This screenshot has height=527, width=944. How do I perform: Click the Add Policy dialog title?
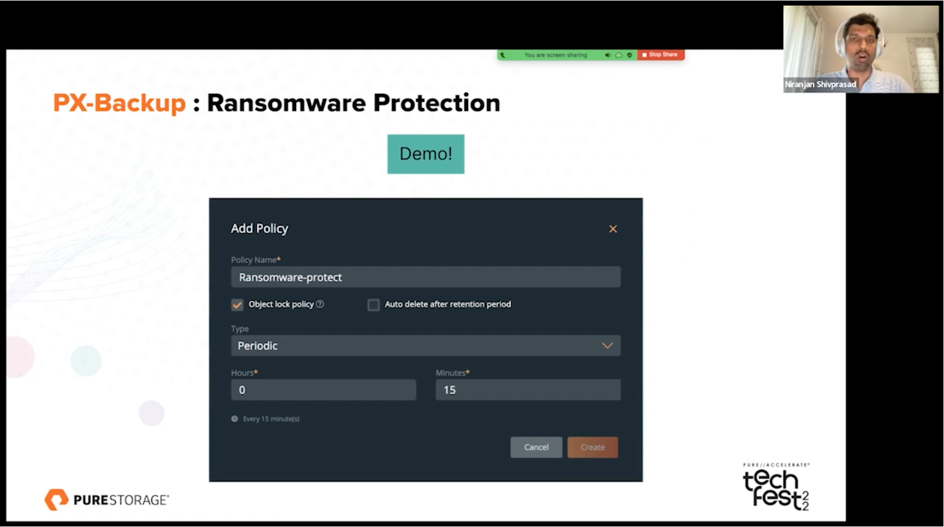(x=259, y=228)
